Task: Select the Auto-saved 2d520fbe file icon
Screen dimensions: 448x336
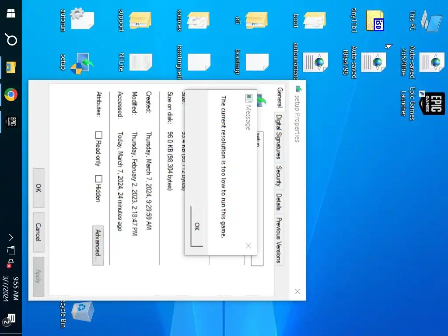Action: [423, 61]
